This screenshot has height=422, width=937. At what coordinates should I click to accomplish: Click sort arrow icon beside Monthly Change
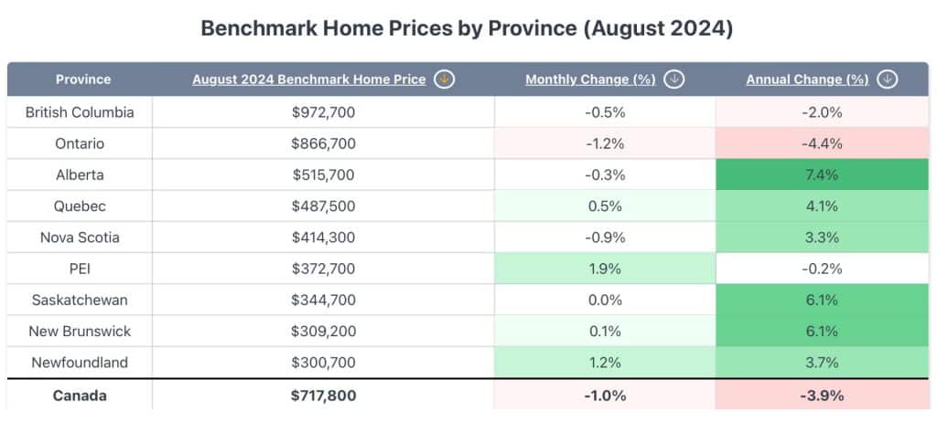pyautogui.click(x=673, y=79)
